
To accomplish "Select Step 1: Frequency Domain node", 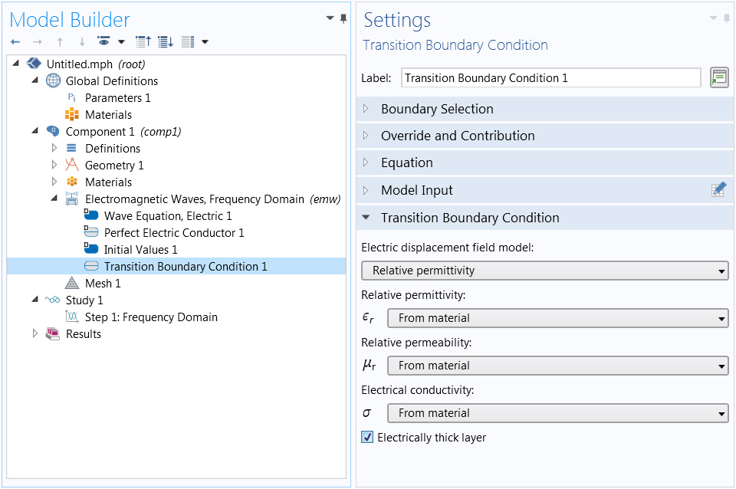I will point(150,317).
